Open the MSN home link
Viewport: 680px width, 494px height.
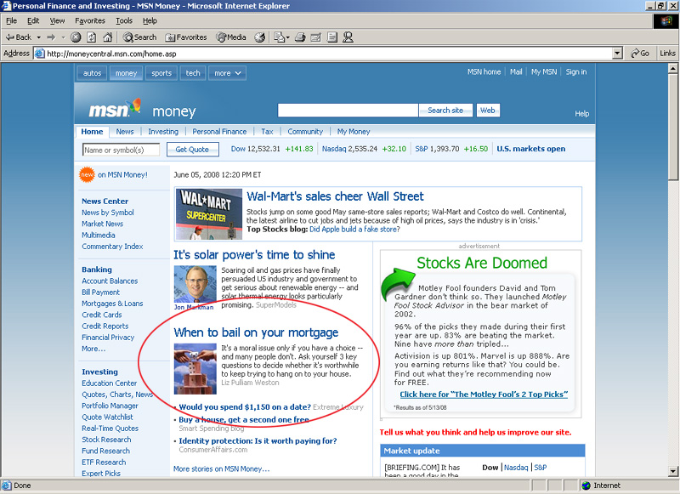click(x=484, y=72)
